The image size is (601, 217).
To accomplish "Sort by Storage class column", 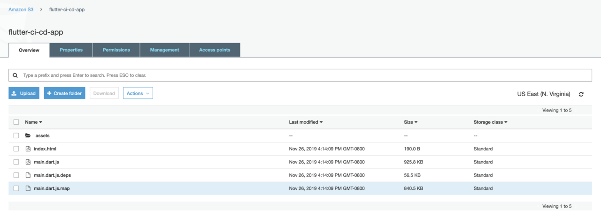I will (x=490, y=122).
